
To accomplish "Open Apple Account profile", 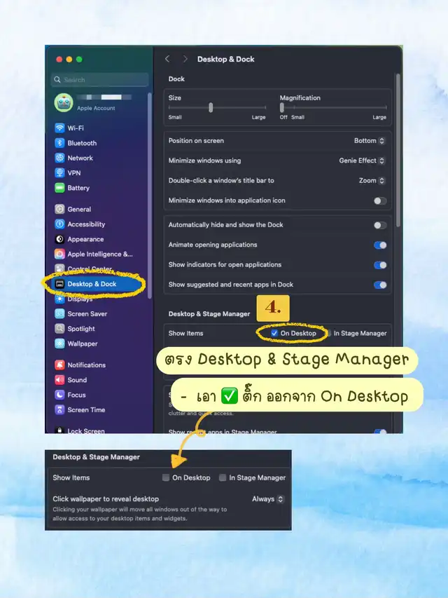I will coord(96,102).
